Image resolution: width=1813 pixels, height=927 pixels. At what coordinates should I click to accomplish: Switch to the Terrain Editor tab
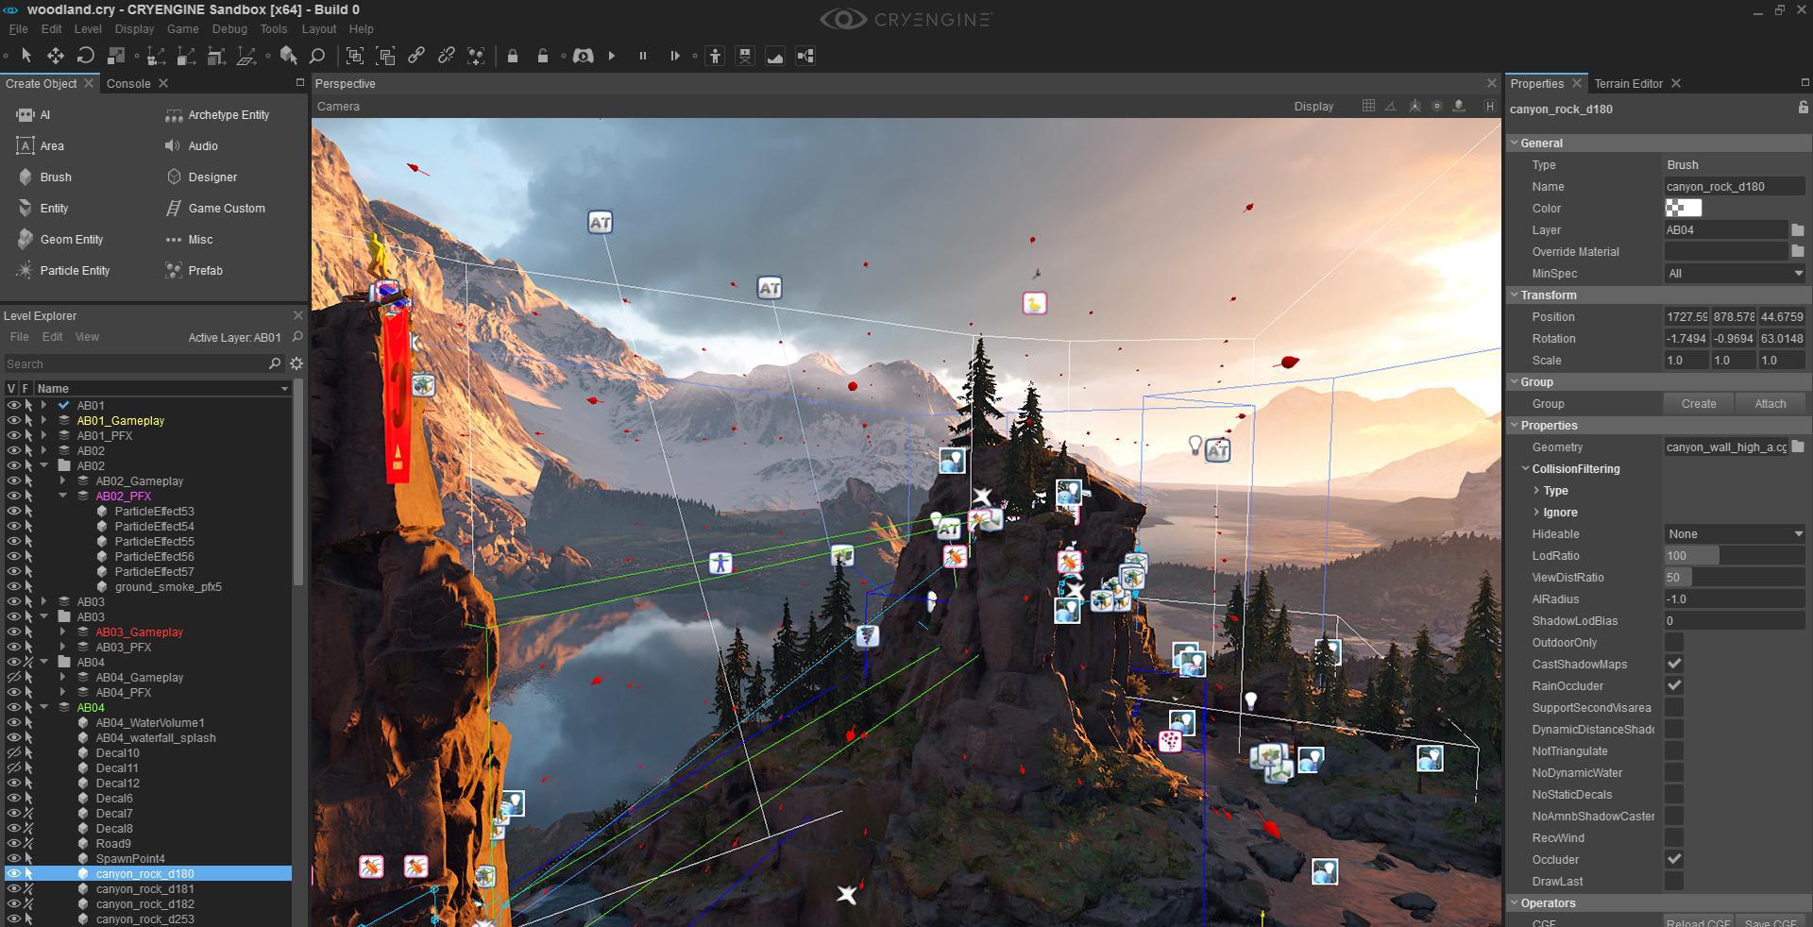click(1628, 84)
